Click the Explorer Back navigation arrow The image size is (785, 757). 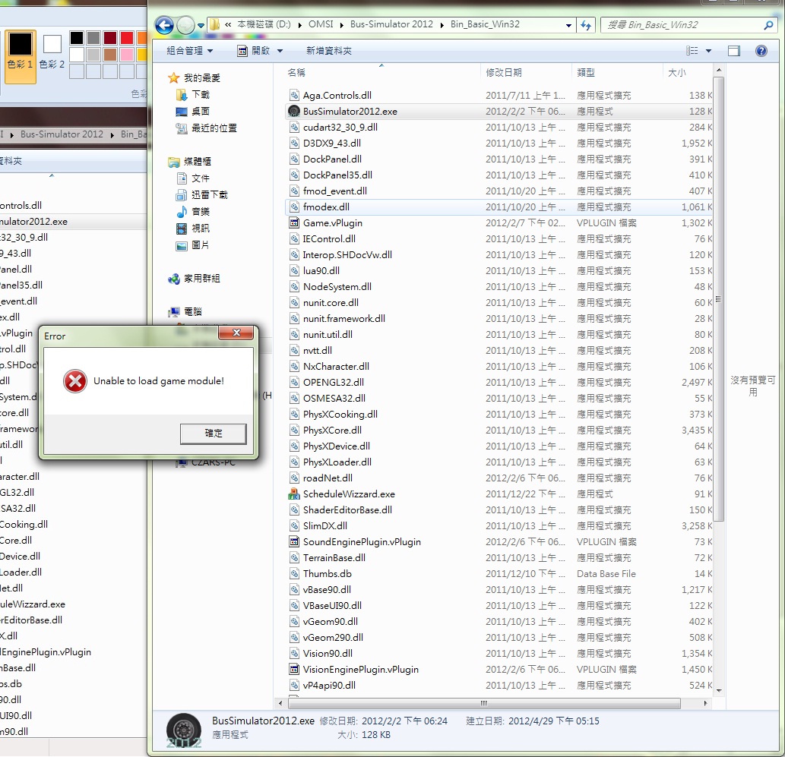tap(164, 25)
